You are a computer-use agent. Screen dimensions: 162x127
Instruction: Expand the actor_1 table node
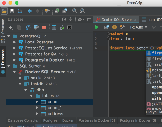click(37, 108)
